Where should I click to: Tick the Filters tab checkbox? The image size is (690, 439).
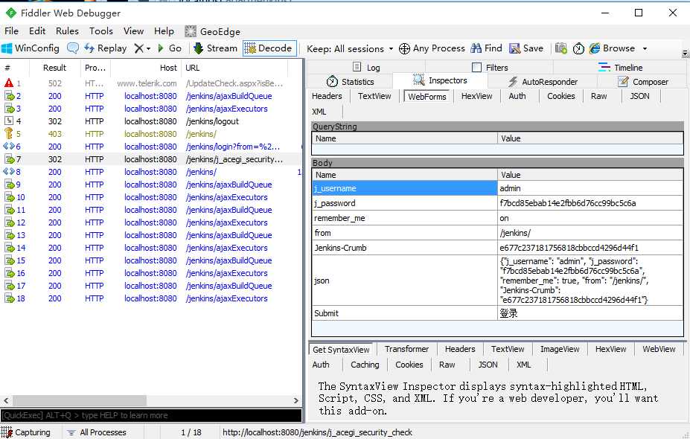476,67
